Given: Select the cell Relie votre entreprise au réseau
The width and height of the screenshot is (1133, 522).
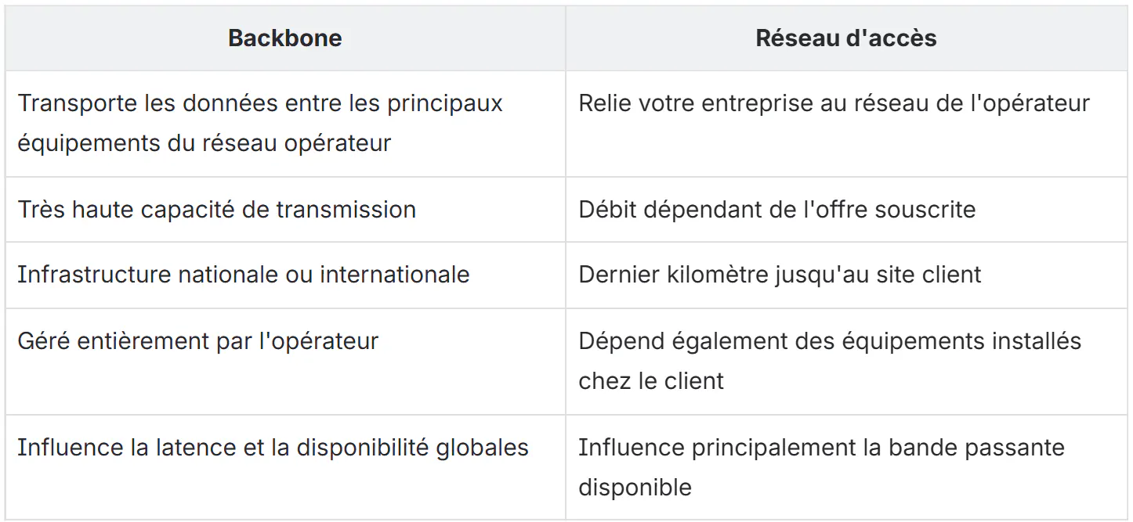Looking at the screenshot, I should click(x=846, y=124).
